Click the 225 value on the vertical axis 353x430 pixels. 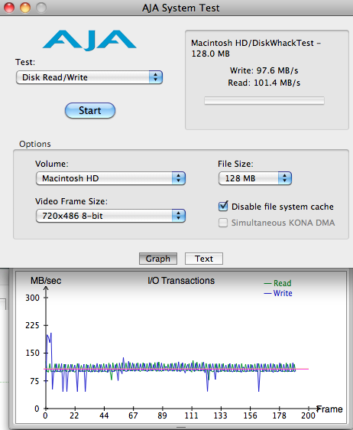pyautogui.click(x=33, y=325)
